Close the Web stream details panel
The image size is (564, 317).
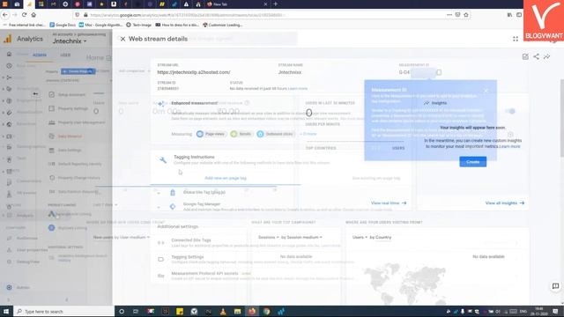point(122,39)
